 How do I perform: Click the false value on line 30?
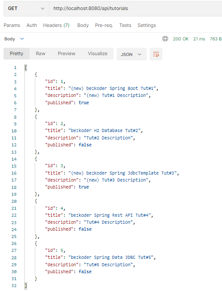[85, 271]
